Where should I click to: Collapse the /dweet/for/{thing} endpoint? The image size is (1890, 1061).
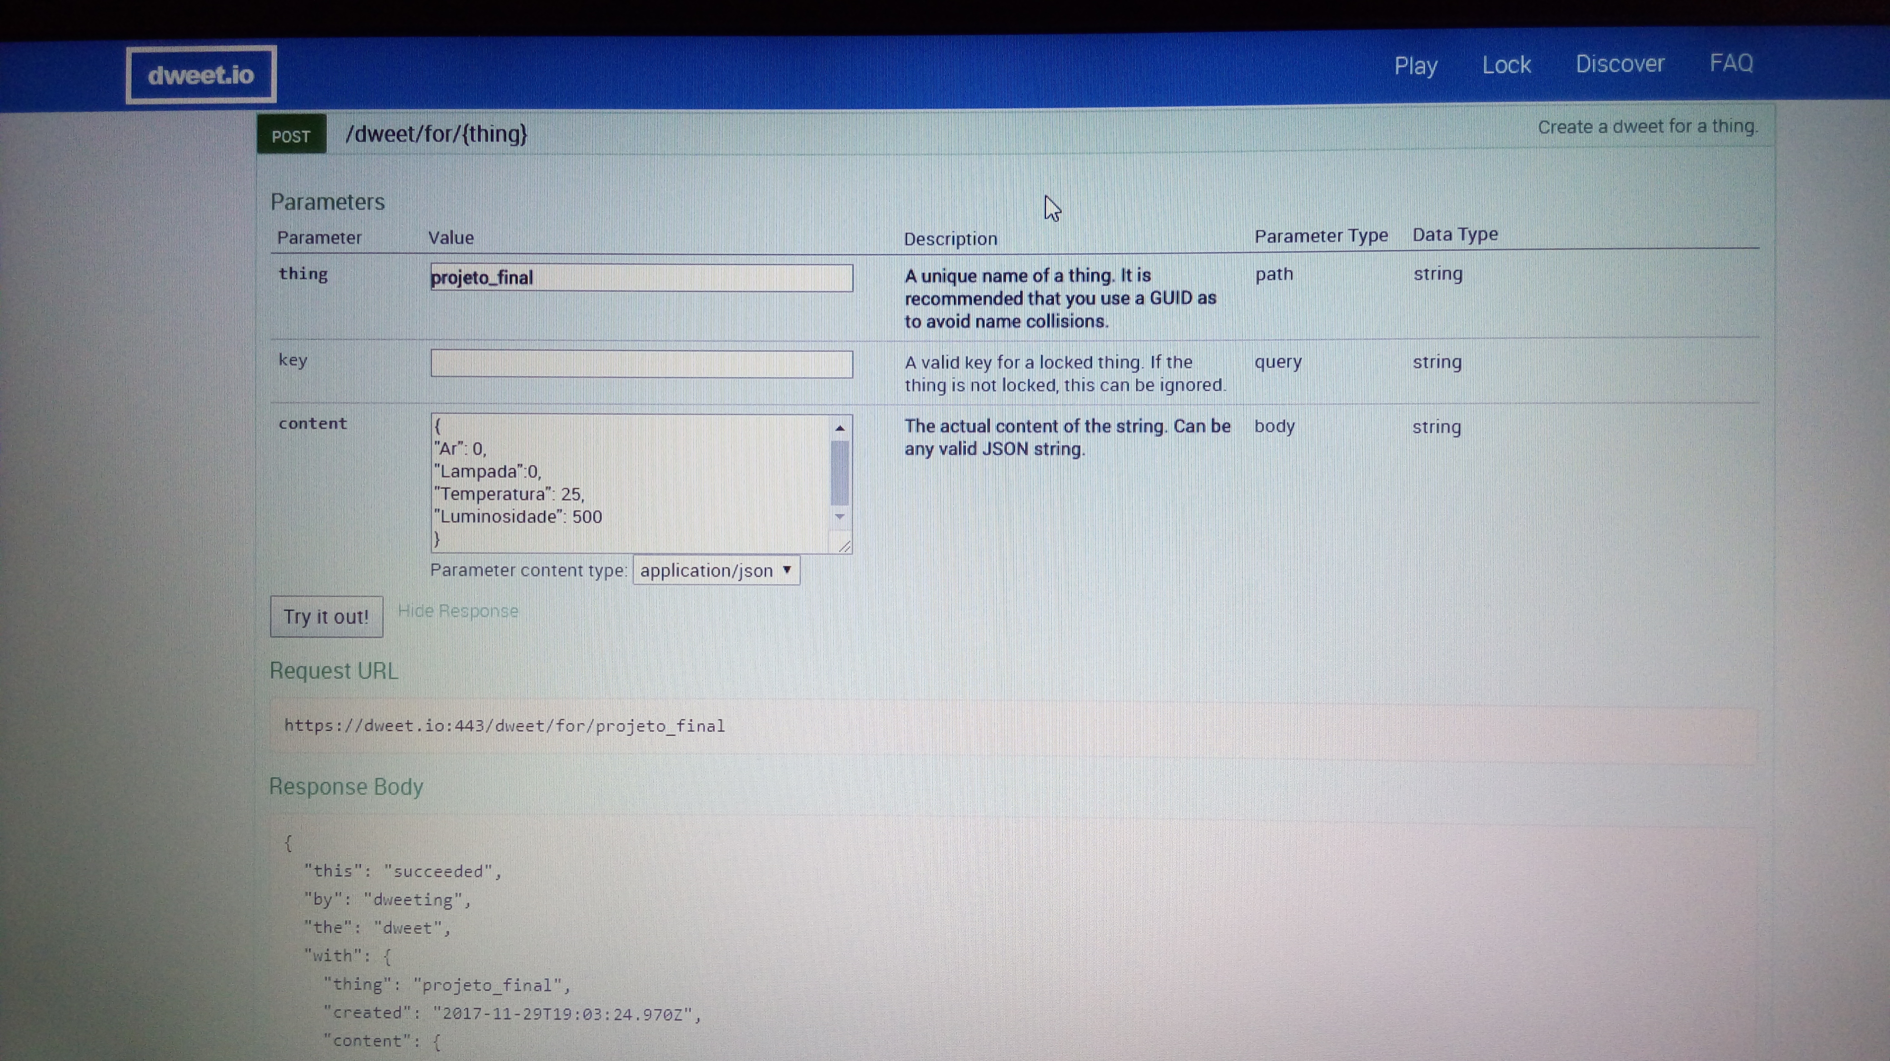click(437, 134)
